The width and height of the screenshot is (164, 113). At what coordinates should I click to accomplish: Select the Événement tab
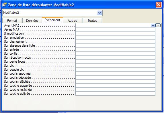[x=52, y=20]
